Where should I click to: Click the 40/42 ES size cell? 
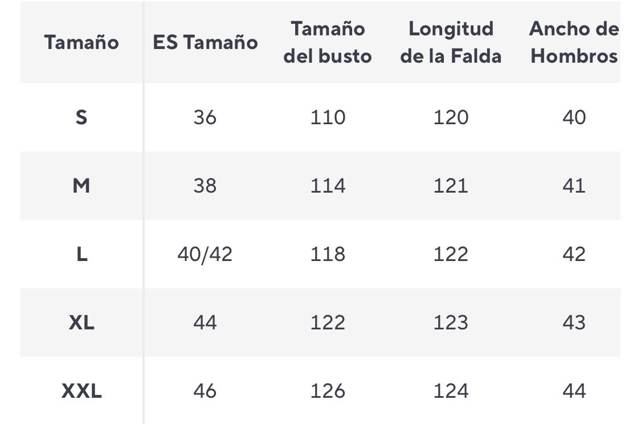[205, 254]
